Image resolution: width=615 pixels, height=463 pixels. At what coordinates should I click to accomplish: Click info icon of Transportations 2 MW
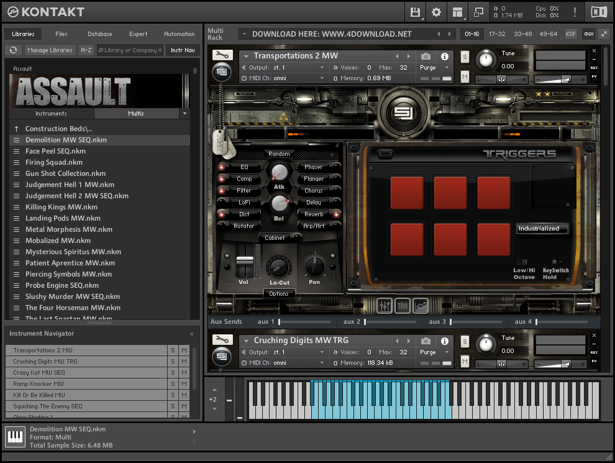(444, 57)
